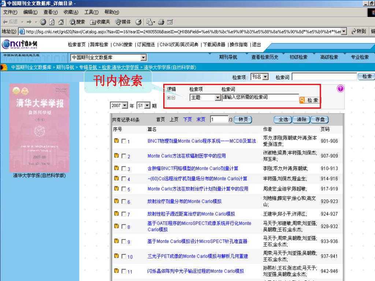Go to the 末页 last page link
The image size is (375, 281).
tap(201, 119)
